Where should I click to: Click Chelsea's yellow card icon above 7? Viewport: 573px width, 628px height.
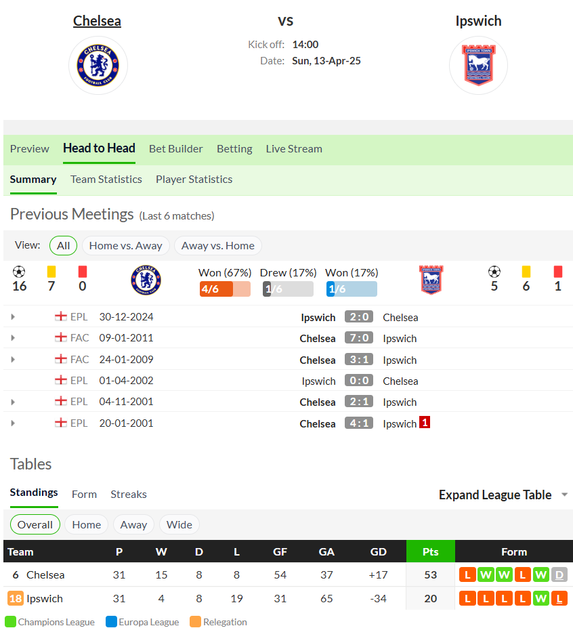(51, 272)
